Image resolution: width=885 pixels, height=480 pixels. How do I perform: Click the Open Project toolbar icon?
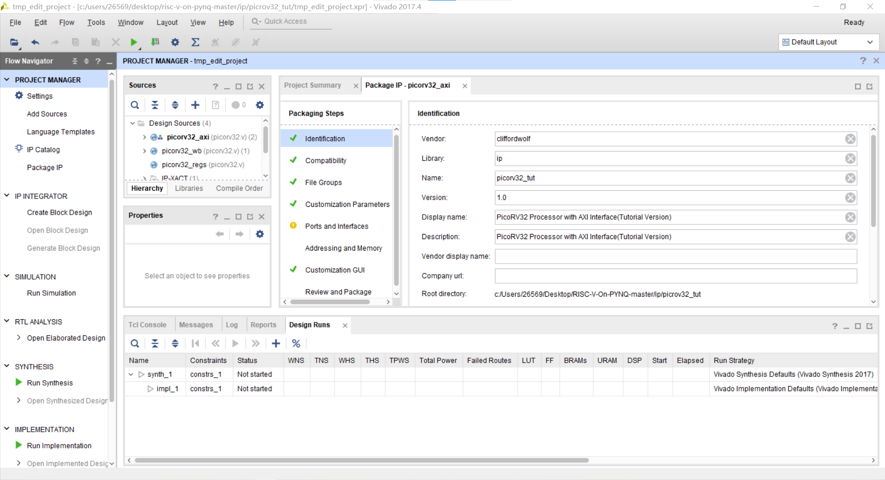14,42
